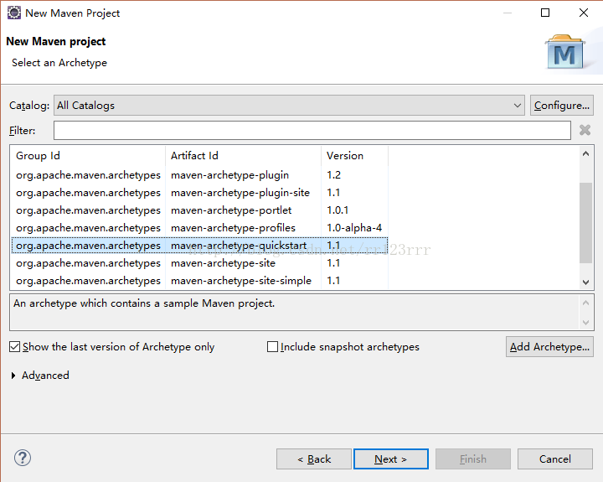The height and width of the screenshot is (482, 603).
Task: Select the maven-archetype-quickstart row
Action: point(199,246)
